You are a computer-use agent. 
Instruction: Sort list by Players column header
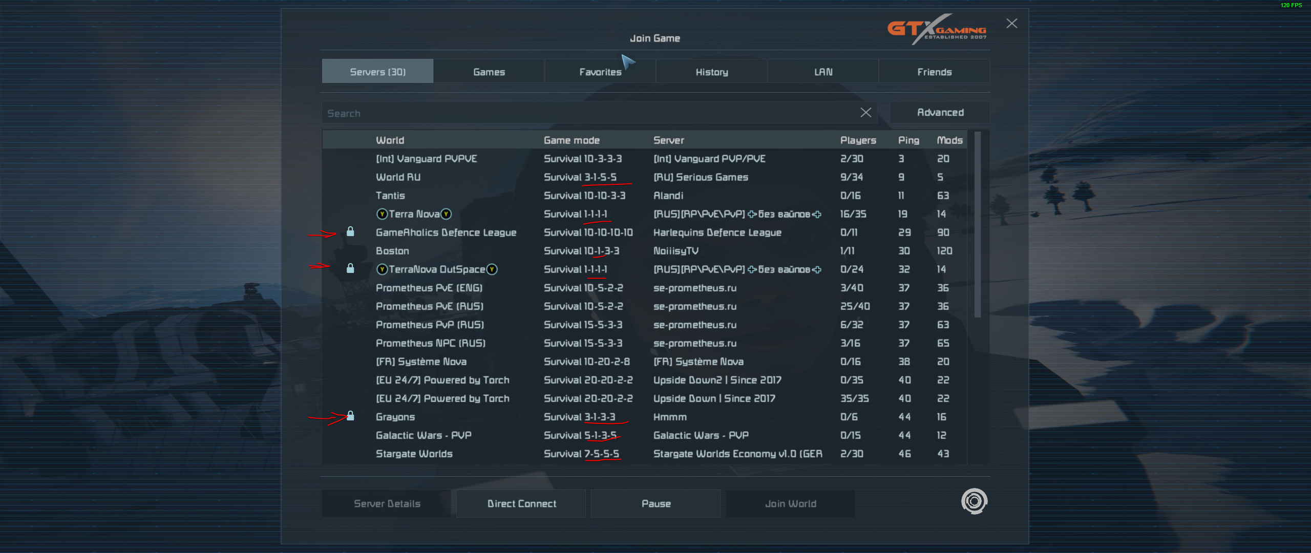(x=858, y=140)
